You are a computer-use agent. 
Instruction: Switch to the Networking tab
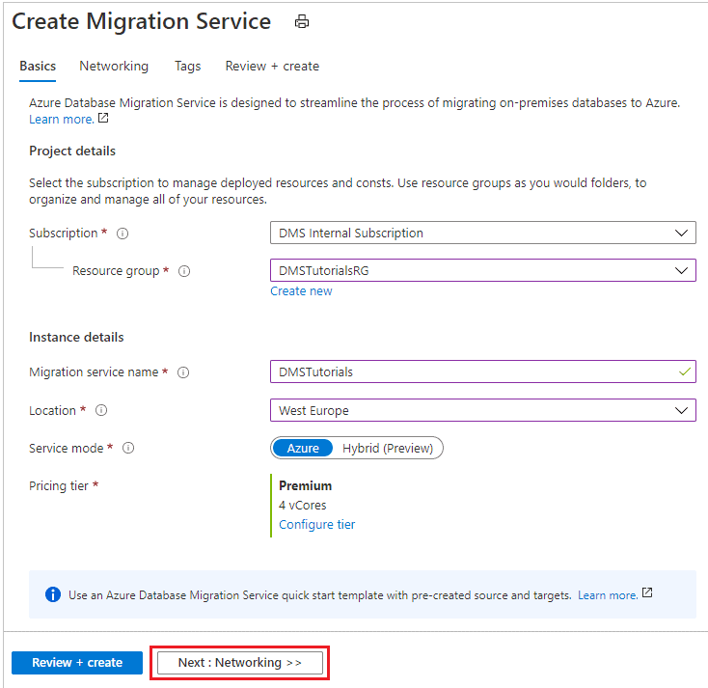tap(114, 67)
